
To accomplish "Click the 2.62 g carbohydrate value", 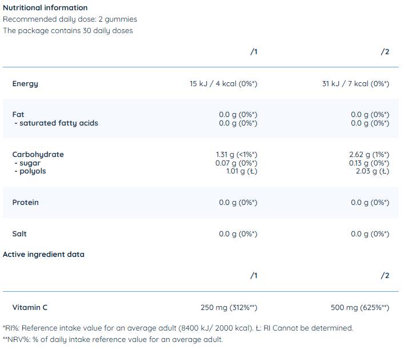I will pyautogui.click(x=368, y=155).
